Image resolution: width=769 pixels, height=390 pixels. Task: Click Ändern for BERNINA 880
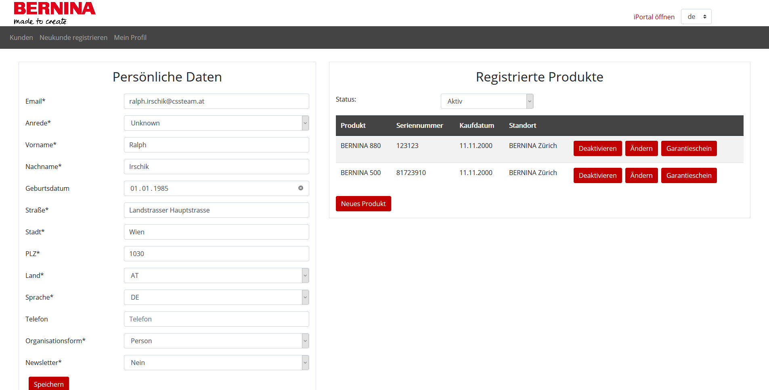641,148
